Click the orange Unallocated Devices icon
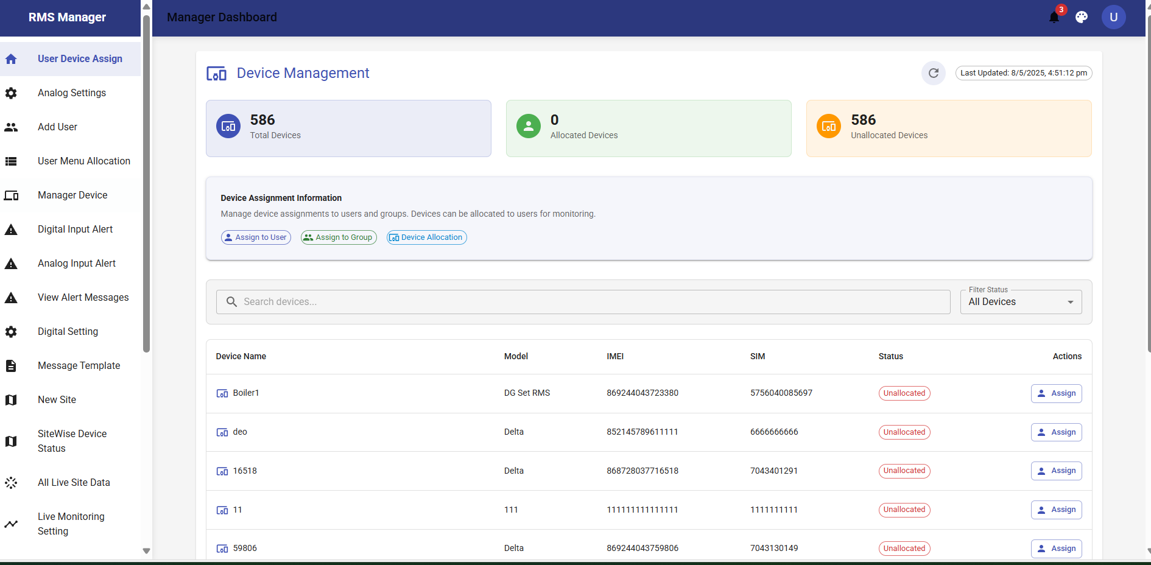Screen dimensions: 1151x565 pyautogui.click(x=829, y=126)
